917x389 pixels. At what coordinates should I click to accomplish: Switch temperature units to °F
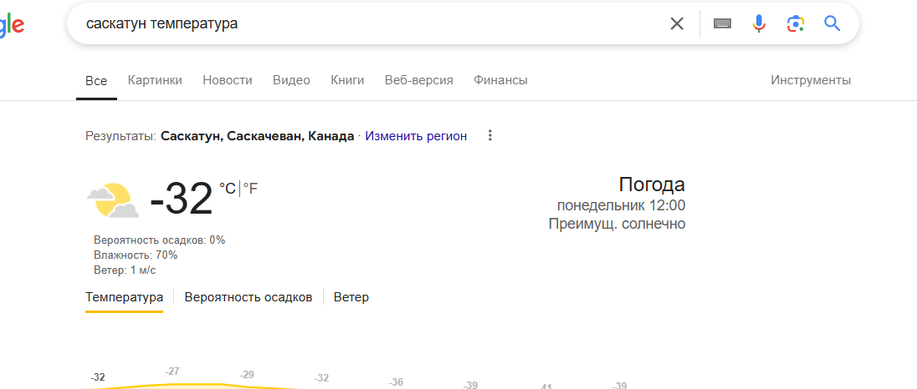251,189
